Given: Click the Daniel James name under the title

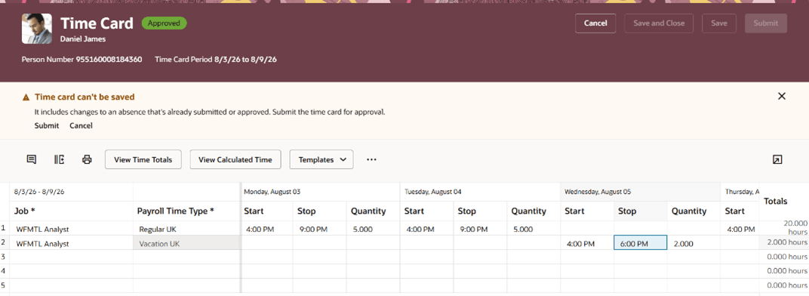Looking at the screenshot, I should click(x=82, y=39).
